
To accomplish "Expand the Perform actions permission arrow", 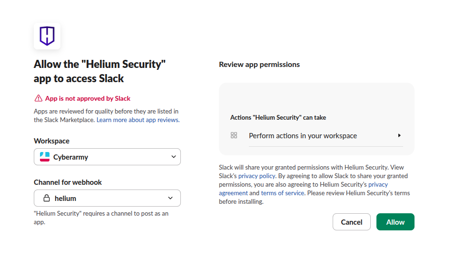I will click(x=399, y=135).
